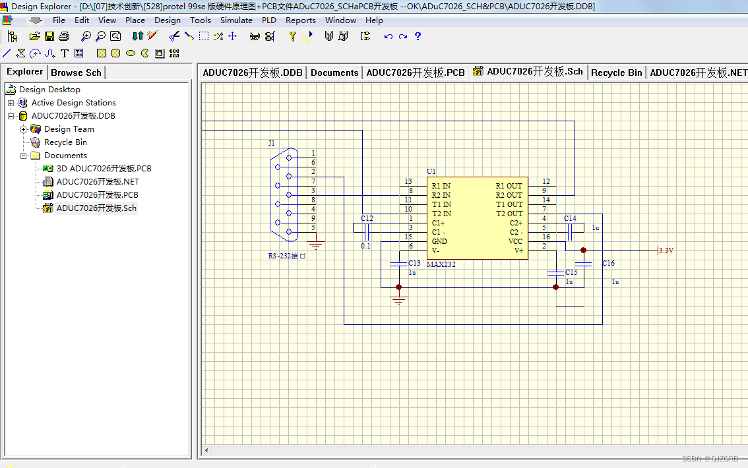Viewport: 748px width, 468px height.
Task: Collapse the ADUC7026开发板.DDB tree node
Action: click(11, 116)
